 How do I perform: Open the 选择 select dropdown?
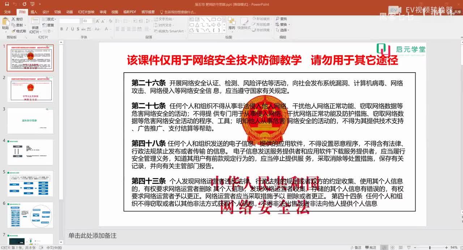[x=282, y=30]
